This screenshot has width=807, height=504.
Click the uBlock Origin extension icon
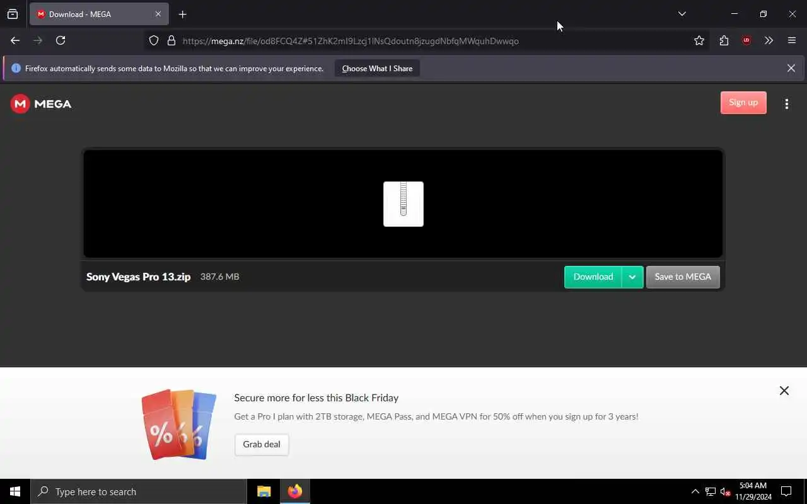746,40
